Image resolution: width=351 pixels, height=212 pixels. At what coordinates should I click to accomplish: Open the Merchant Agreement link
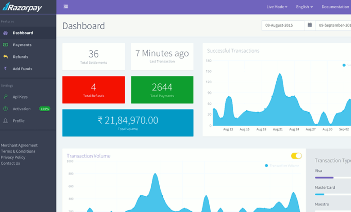tap(19, 145)
